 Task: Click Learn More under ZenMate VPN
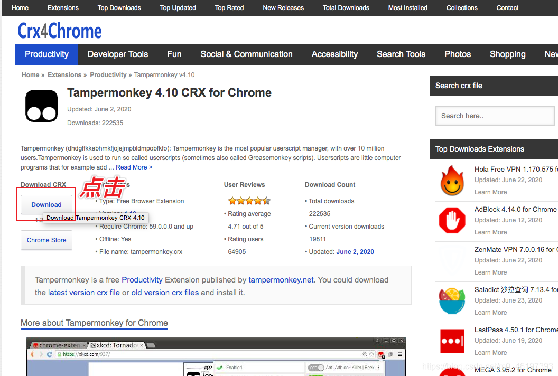point(490,272)
